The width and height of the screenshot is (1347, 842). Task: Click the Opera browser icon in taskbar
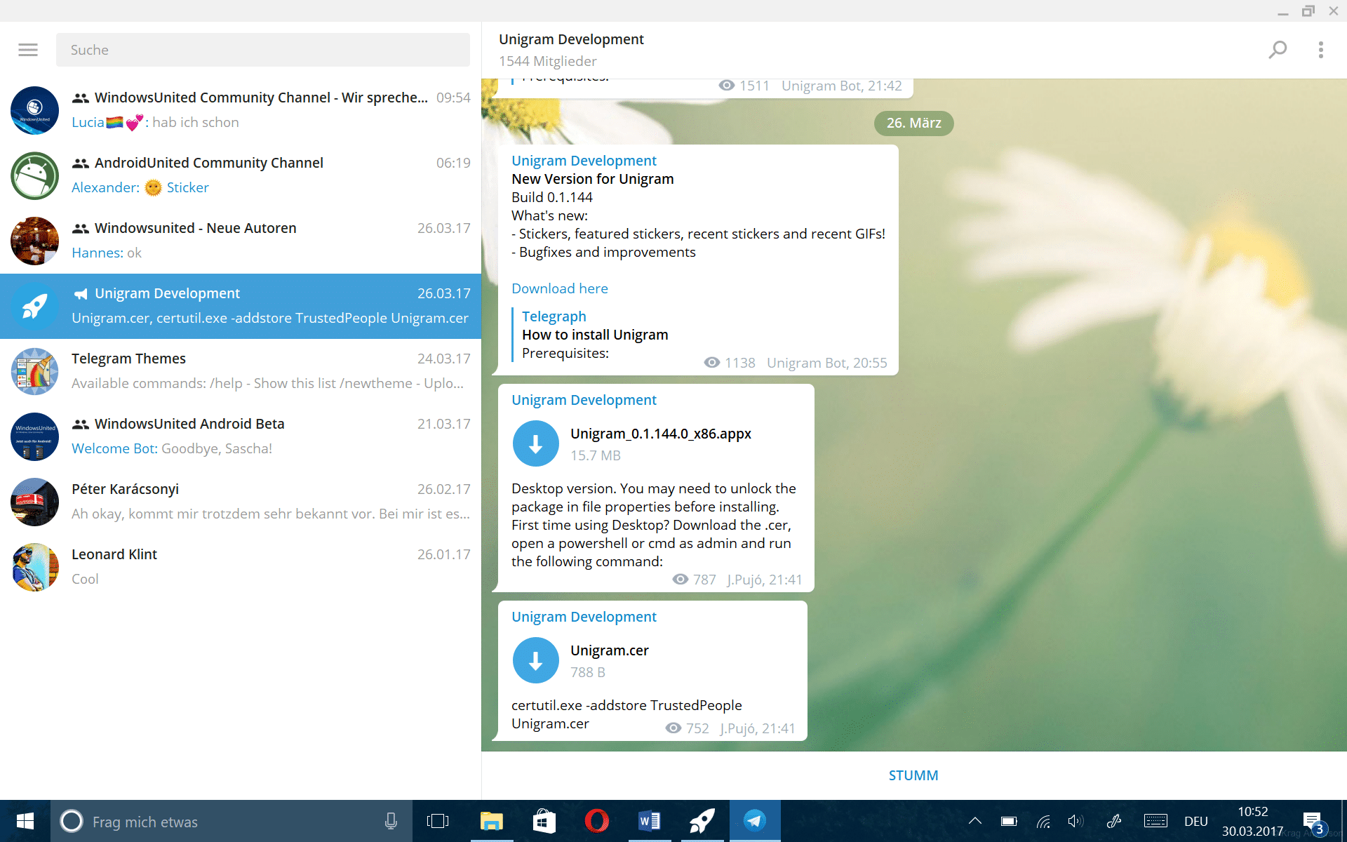[596, 822]
